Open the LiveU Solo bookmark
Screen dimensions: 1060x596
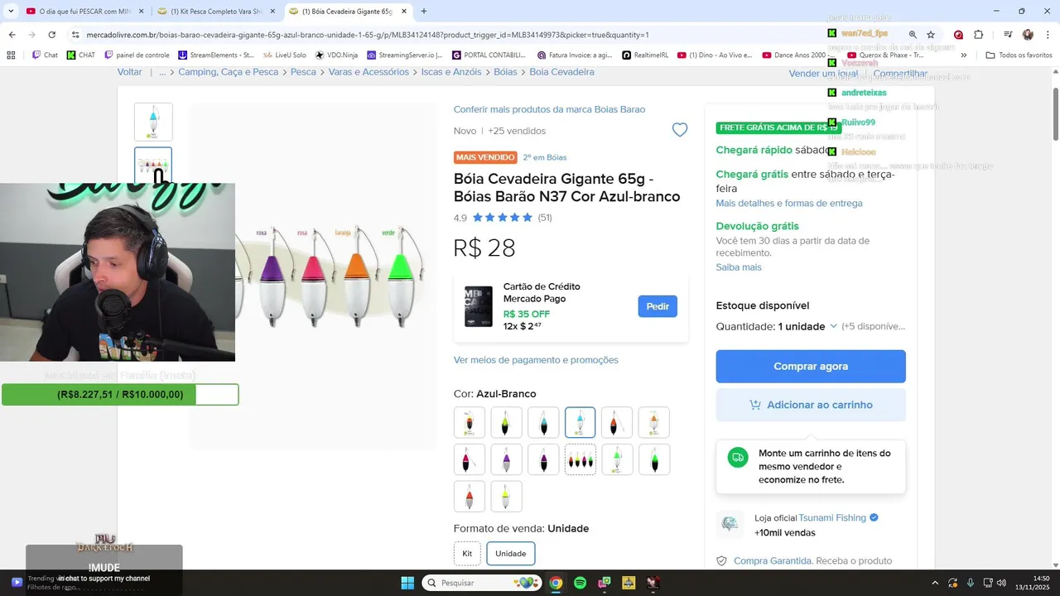coord(285,55)
